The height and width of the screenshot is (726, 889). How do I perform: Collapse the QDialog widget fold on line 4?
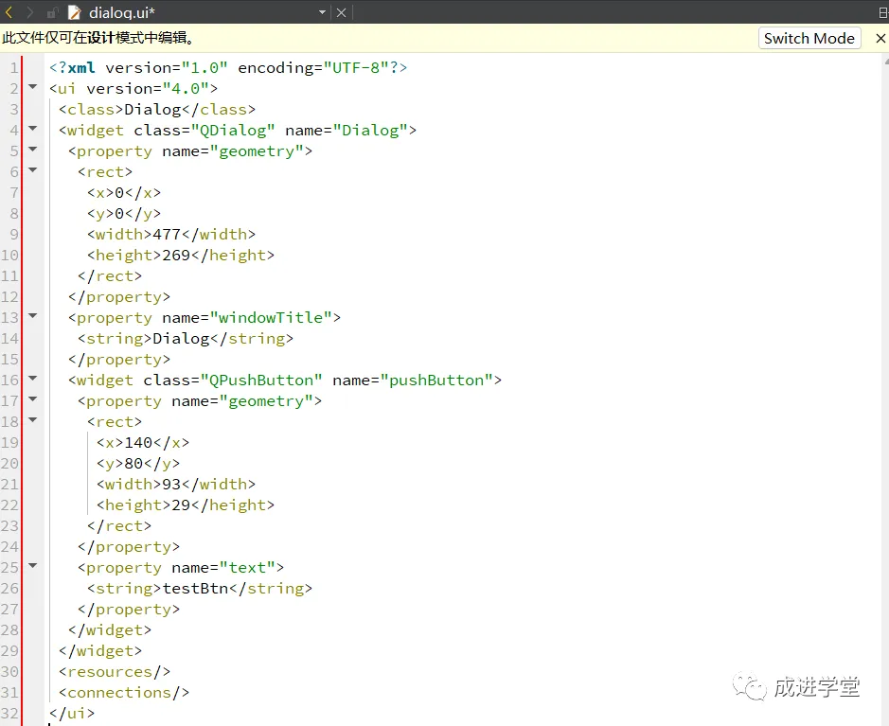33,128
